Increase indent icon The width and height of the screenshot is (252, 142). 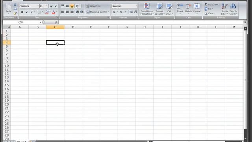click(82, 12)
